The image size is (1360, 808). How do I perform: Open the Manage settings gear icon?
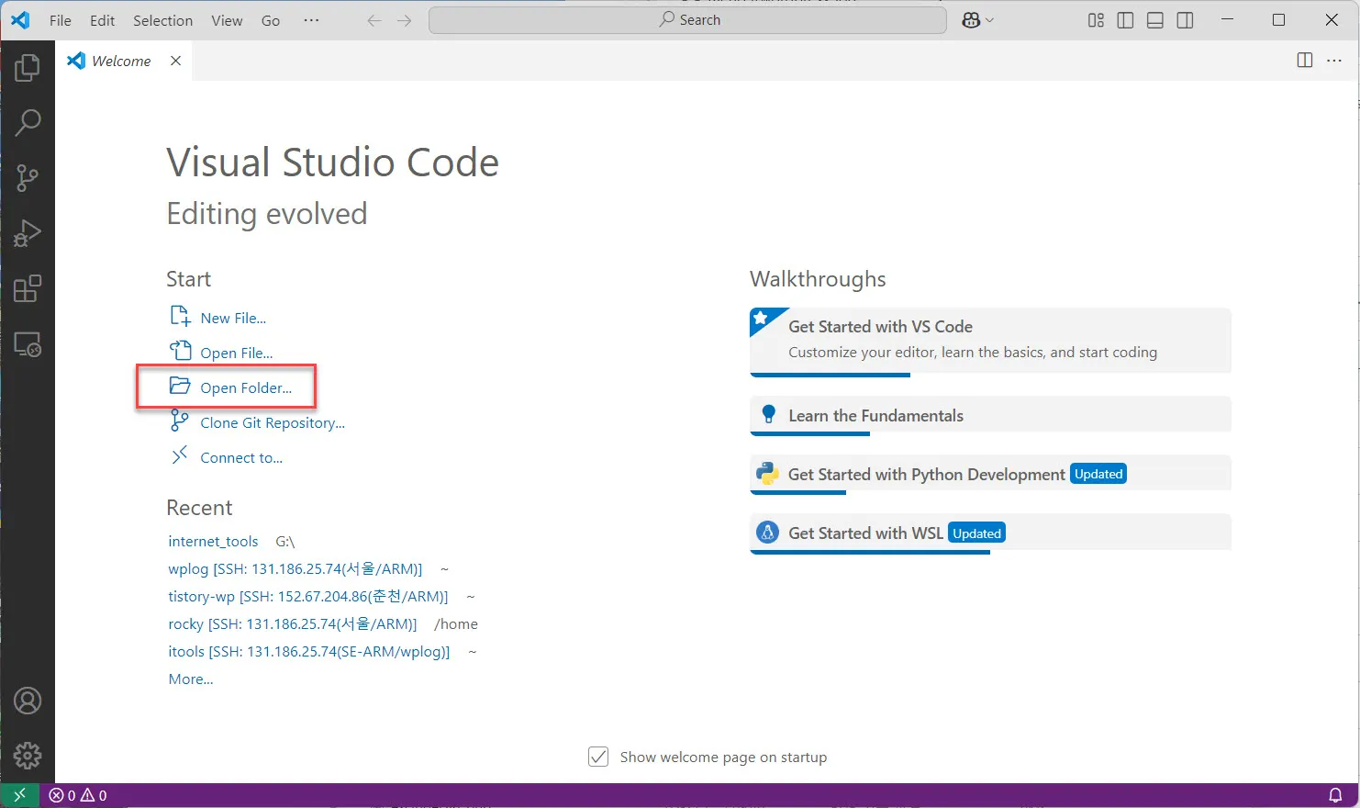28,755
